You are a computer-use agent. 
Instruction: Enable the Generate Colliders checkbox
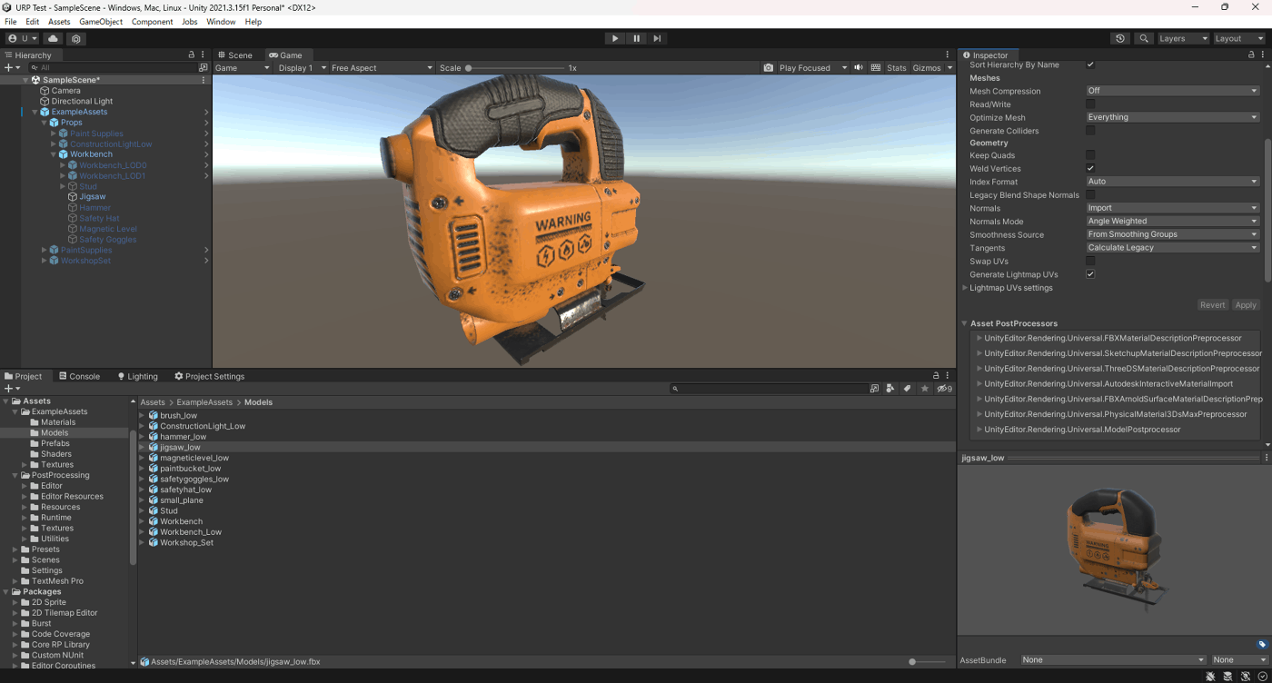[x=1090, y=131]
